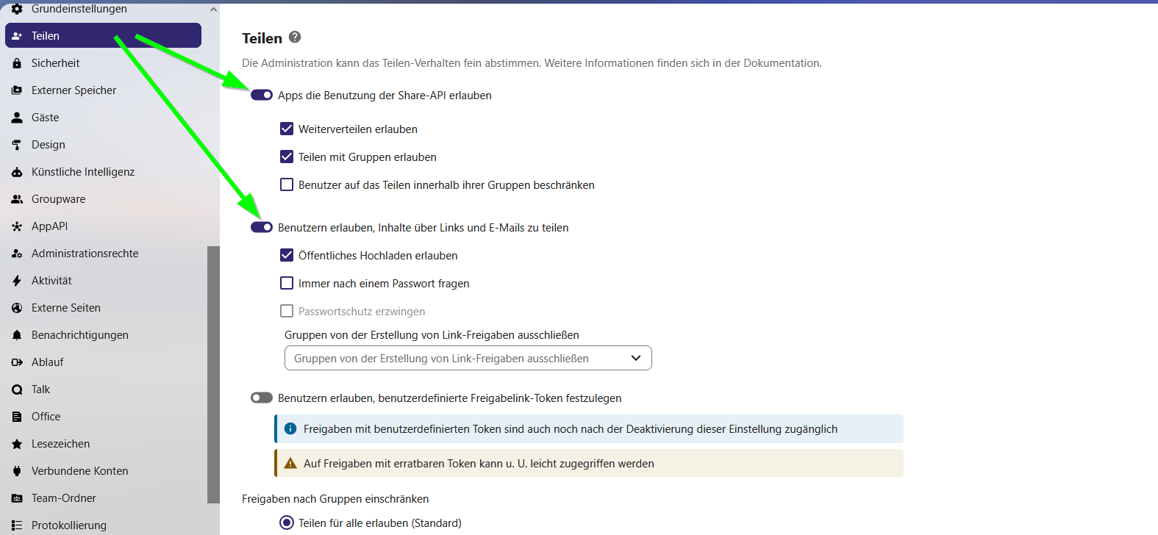Check Immer nach einem Passwort fragen
Image resolution: width=1158 pixels, height=535 pixels.
(x=287, y=283)
